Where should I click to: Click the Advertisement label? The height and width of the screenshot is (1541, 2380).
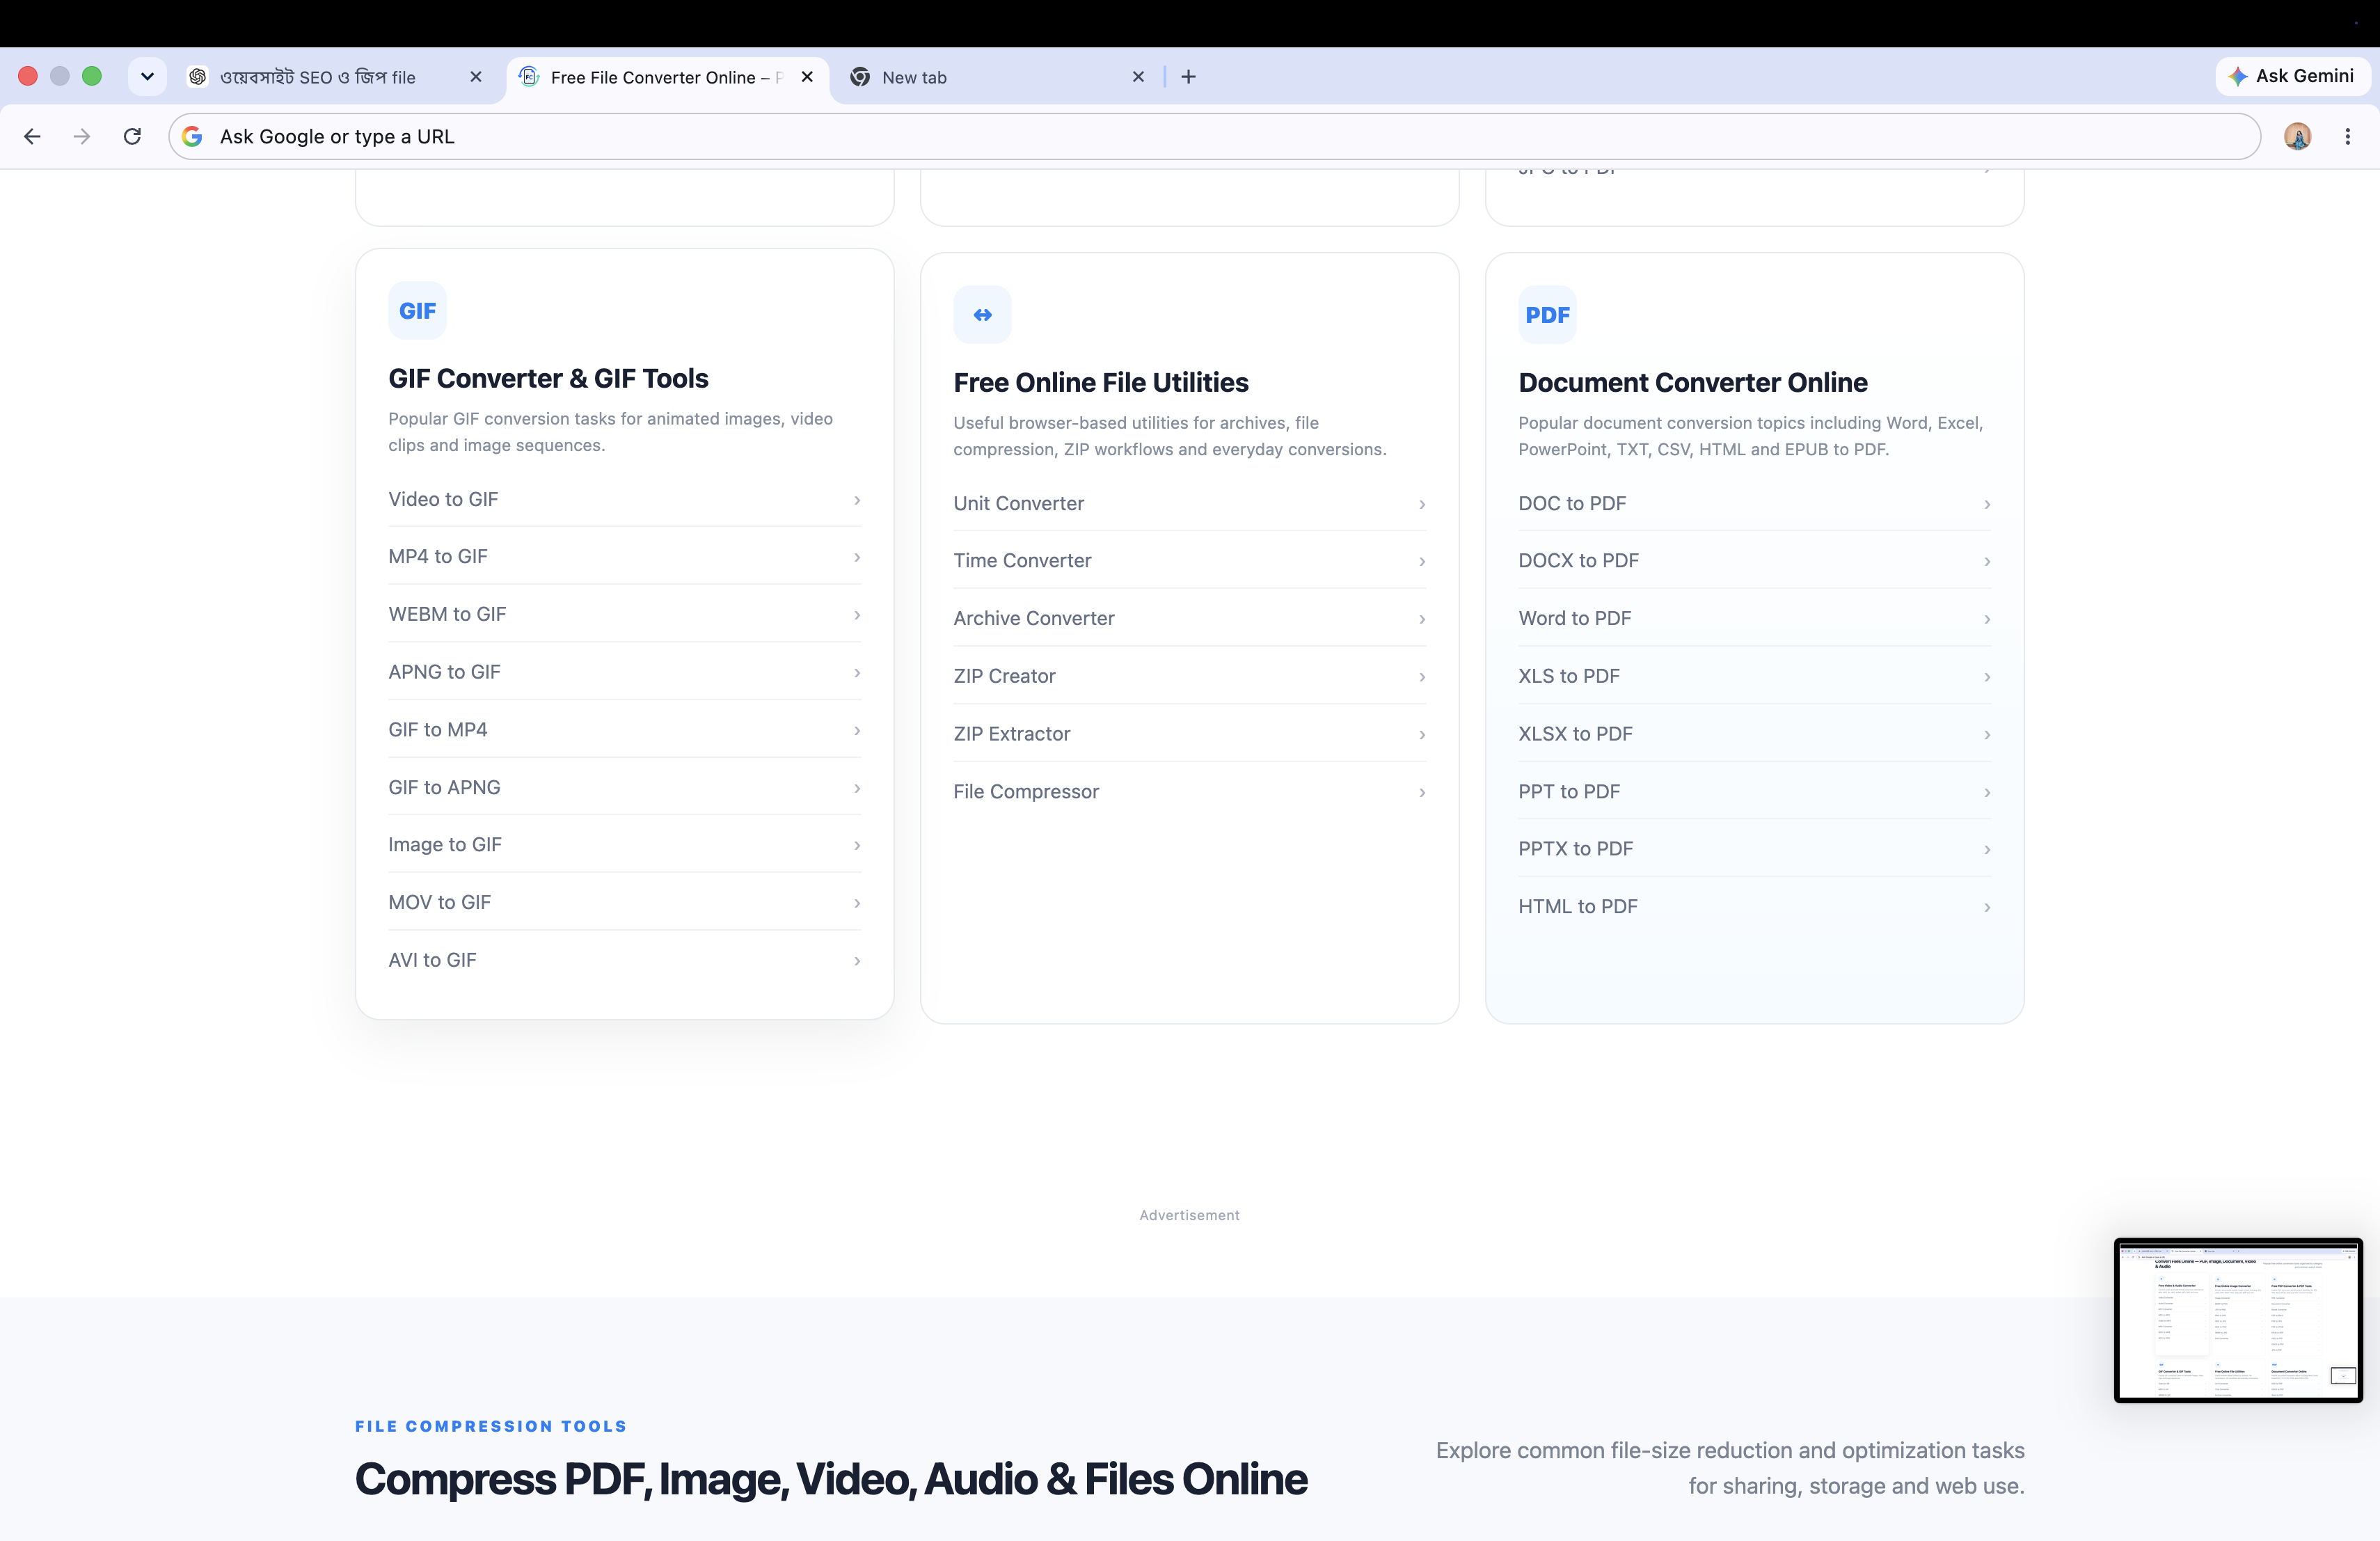tap(1189, 1215)
